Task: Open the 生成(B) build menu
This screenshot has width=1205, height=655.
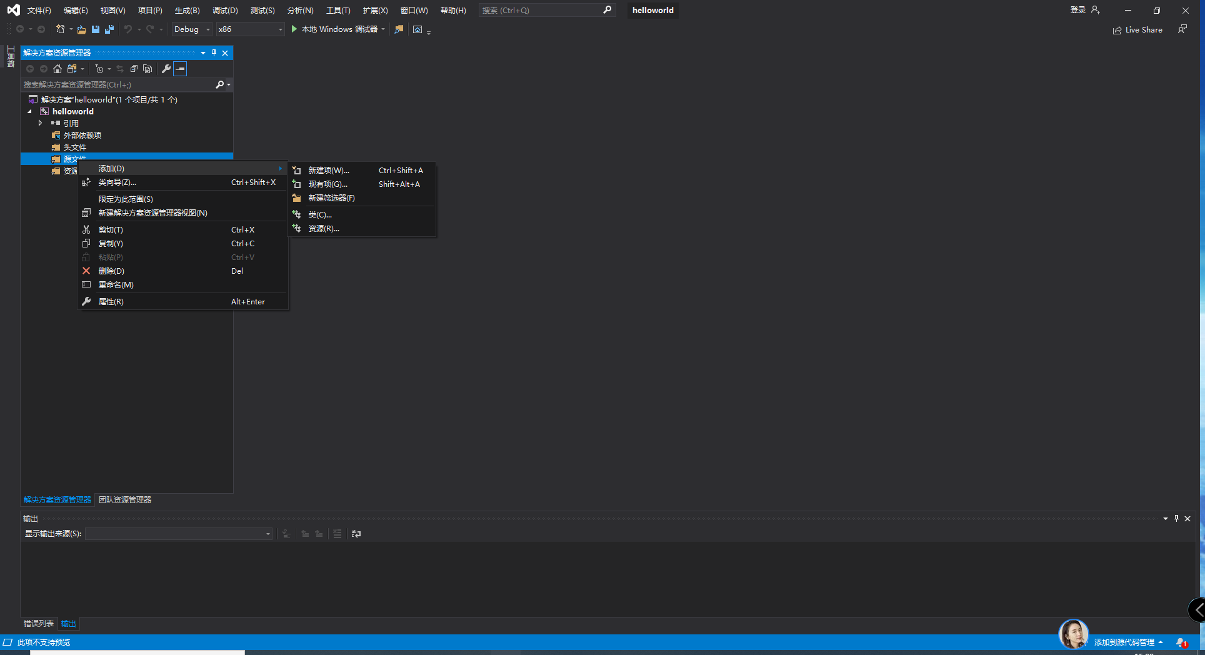Action: (x=187, y=11)
